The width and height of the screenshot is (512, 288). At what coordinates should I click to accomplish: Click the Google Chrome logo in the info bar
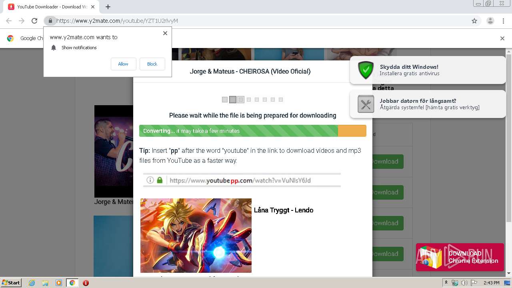point(10,38)
